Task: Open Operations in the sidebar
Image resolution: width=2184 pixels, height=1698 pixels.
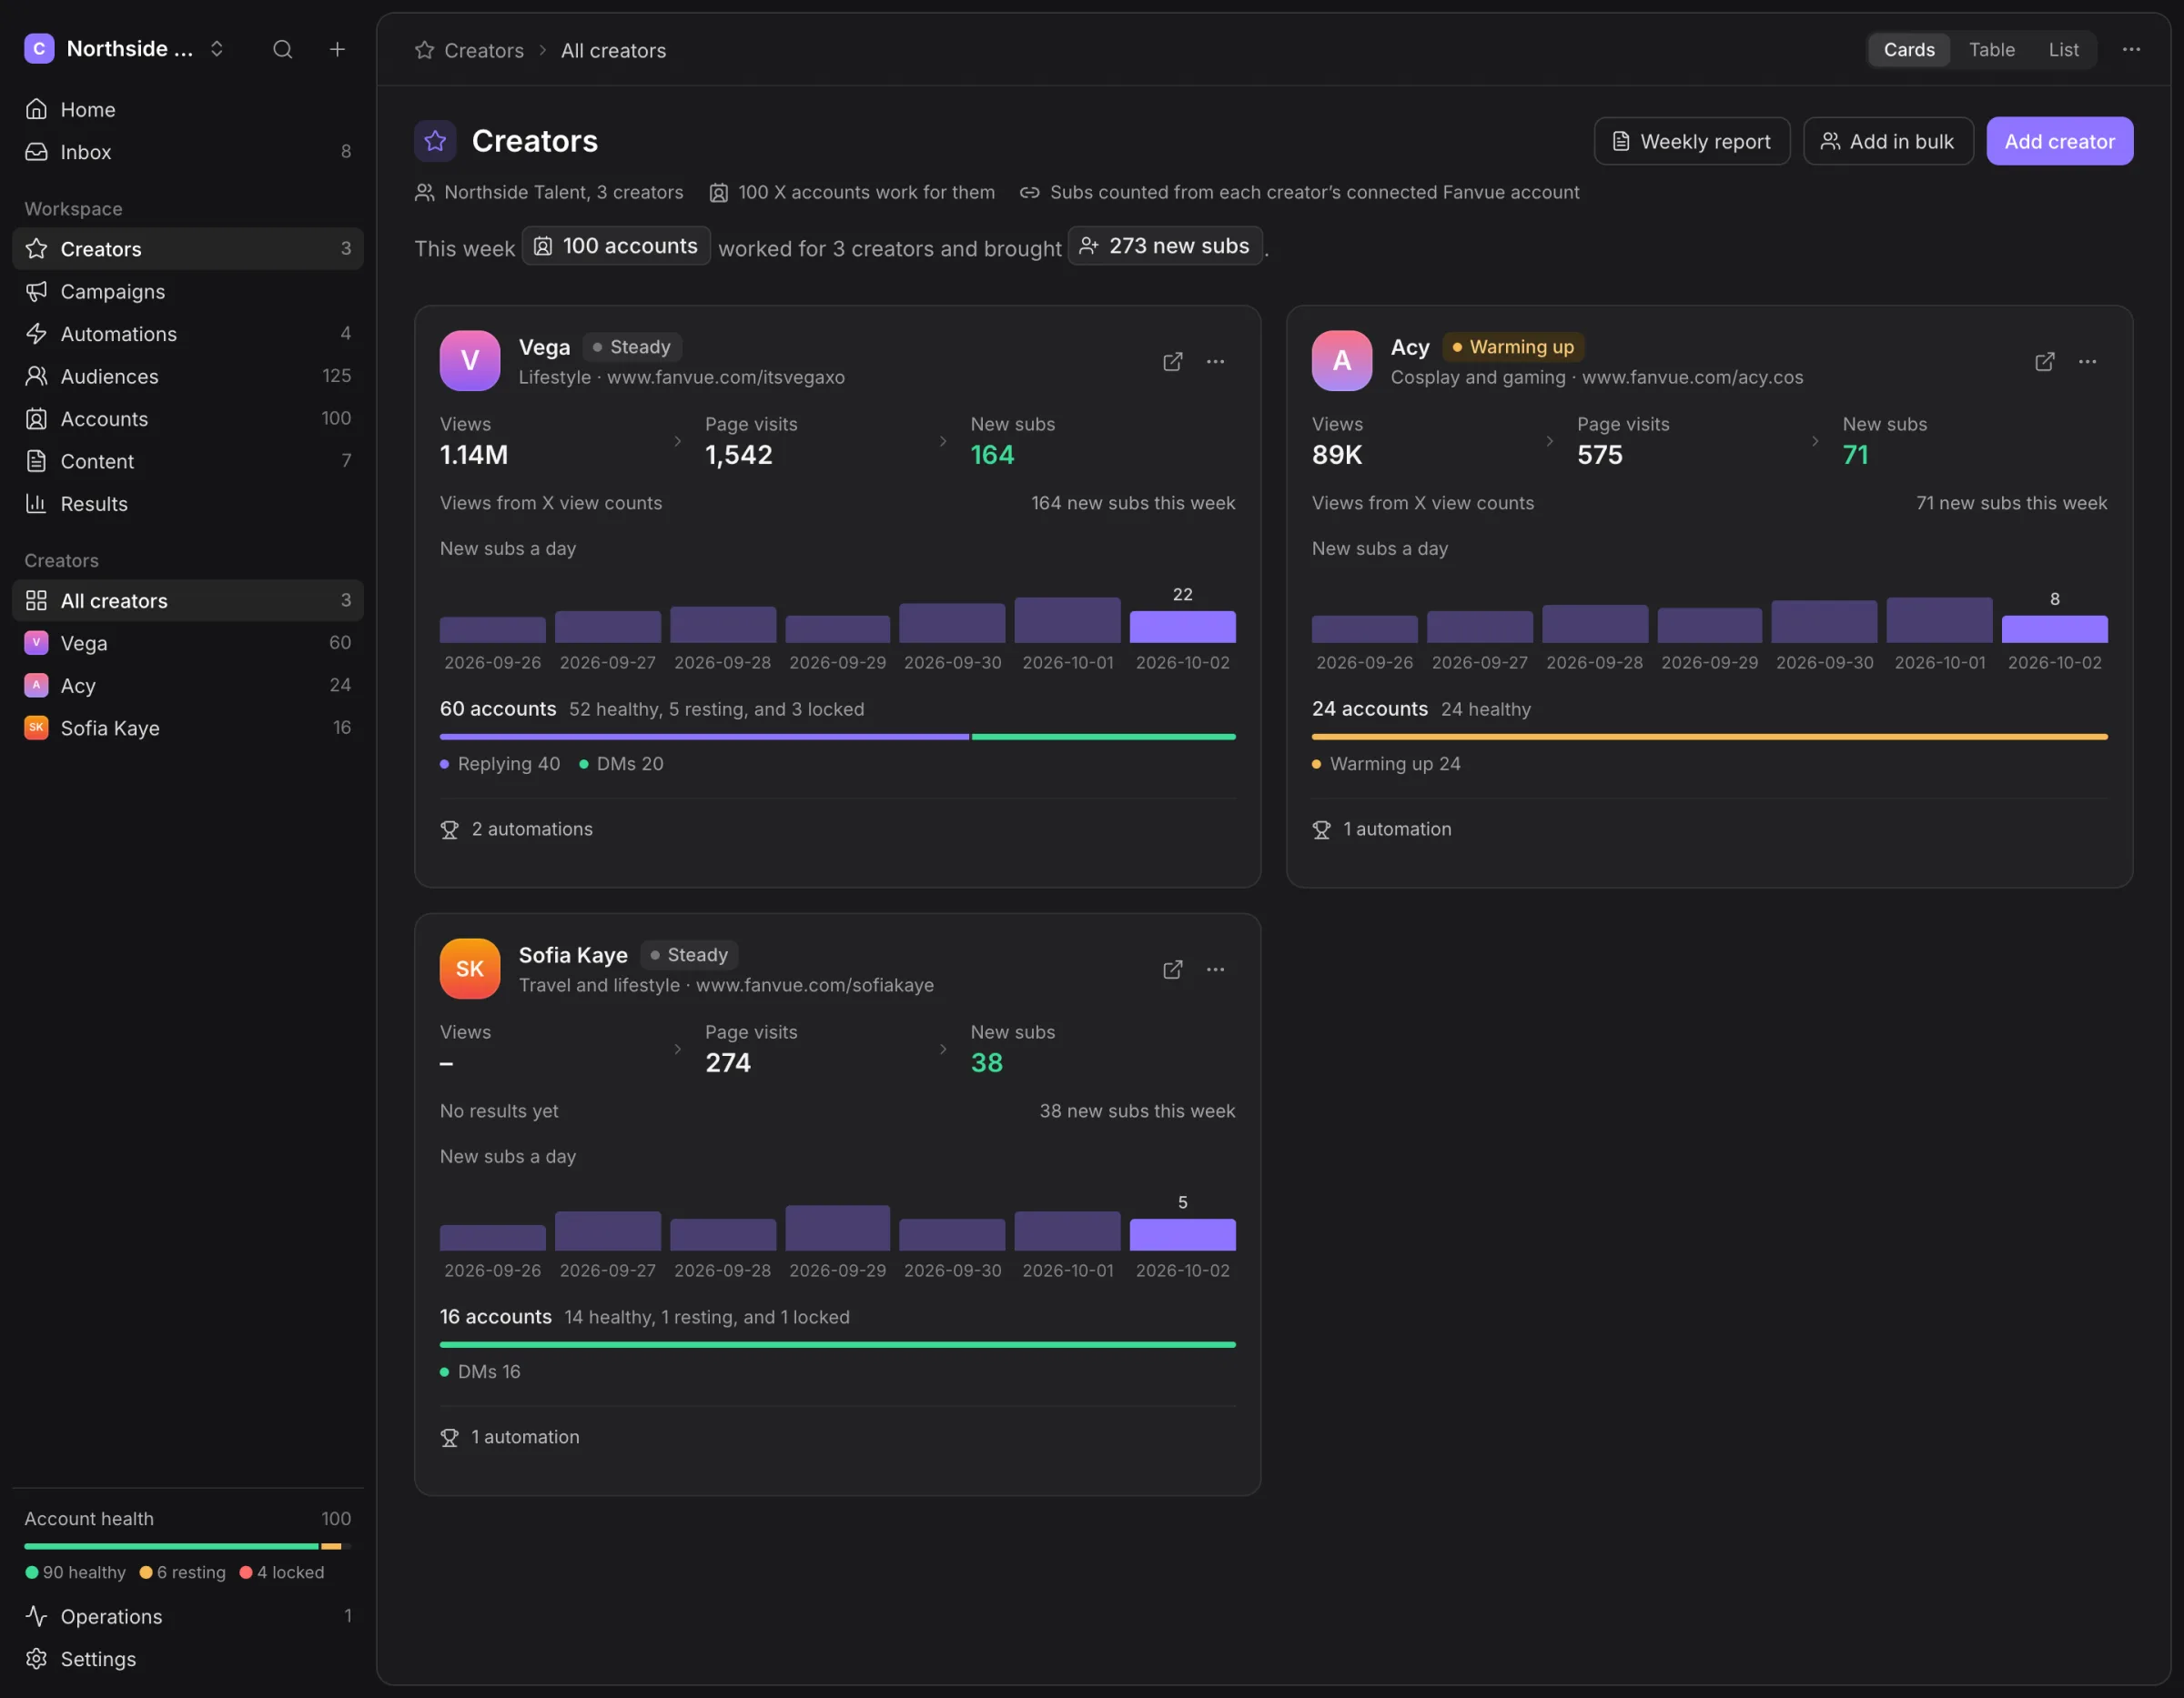Action: [x=188, y=1616]
